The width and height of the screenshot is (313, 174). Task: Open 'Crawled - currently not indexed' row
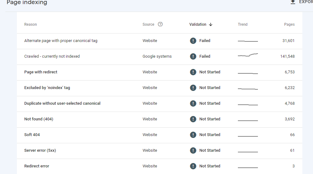pyautogui.click(x=160, y=57)
